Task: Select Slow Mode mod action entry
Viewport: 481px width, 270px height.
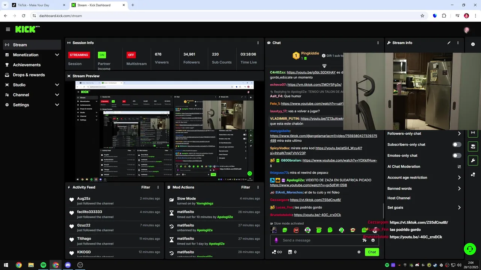Action: [214, 201]
